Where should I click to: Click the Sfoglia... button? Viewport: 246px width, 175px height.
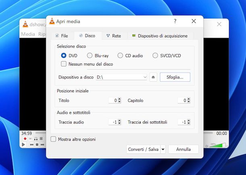tap(175, 77)
